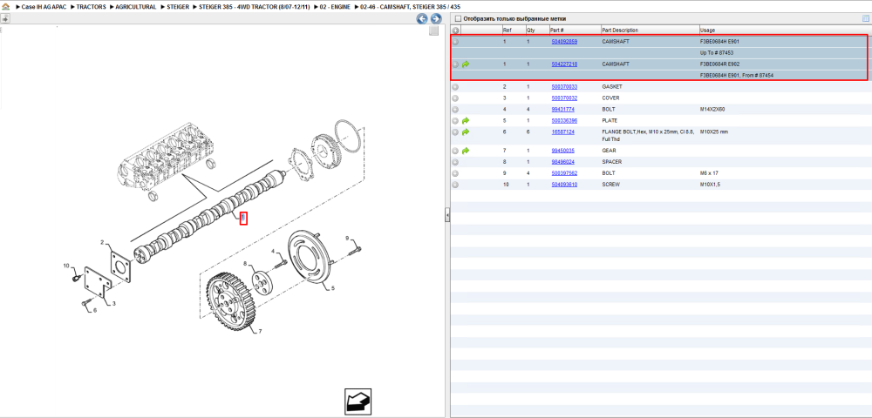The image size is (872, 418).
Task: Open screw part link 504093610
Action: 564,185
